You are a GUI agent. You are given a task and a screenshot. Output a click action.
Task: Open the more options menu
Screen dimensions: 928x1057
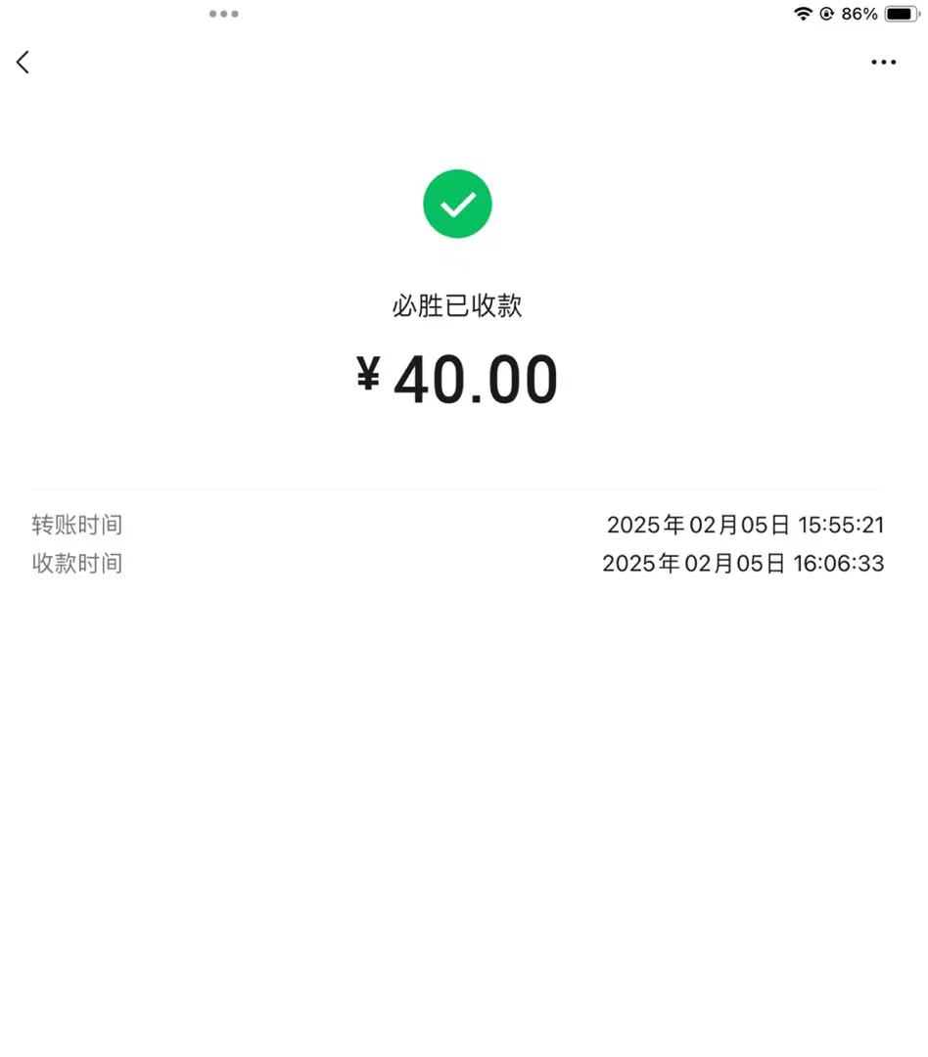[x=883, y=63]
